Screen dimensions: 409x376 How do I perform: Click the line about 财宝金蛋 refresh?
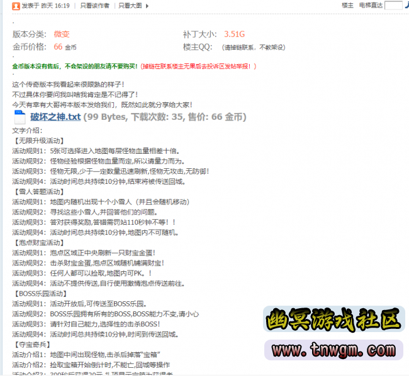84,253
